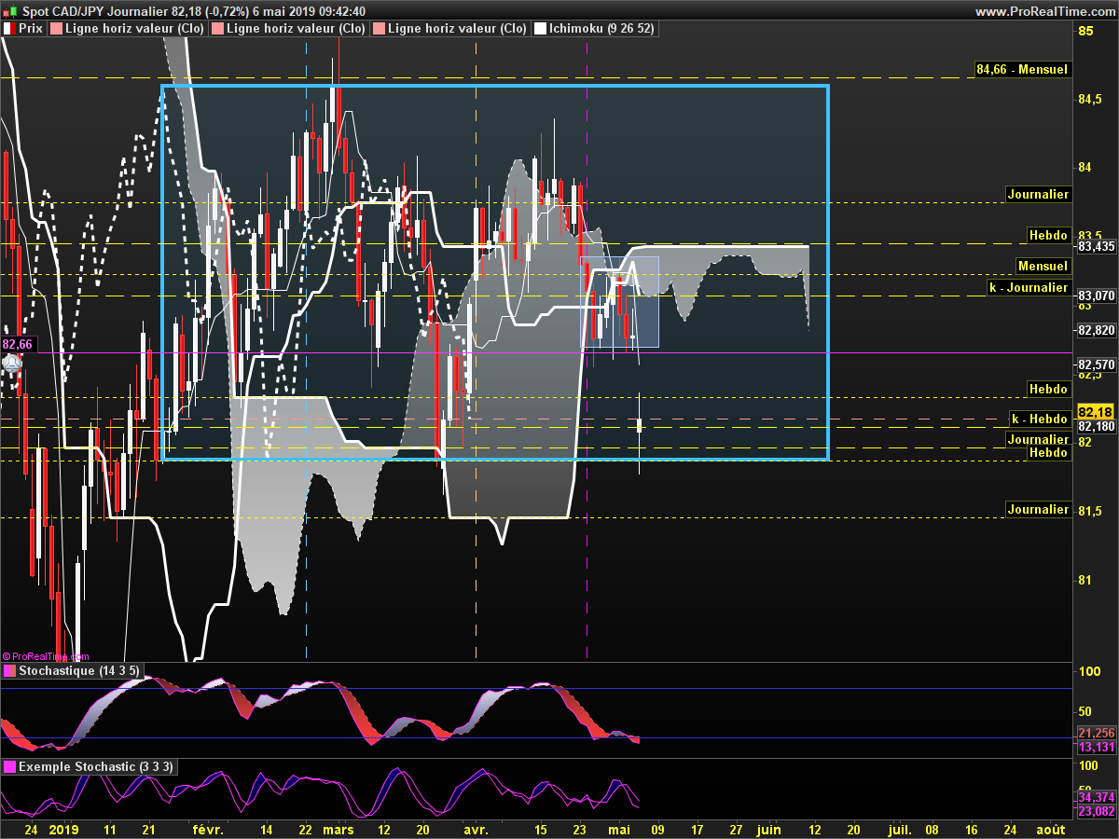Screen dimensions: 1119x839
Task: Click the 84,5 tick on the price scale
Action: pyautogui.click(x=1090, y=99)
